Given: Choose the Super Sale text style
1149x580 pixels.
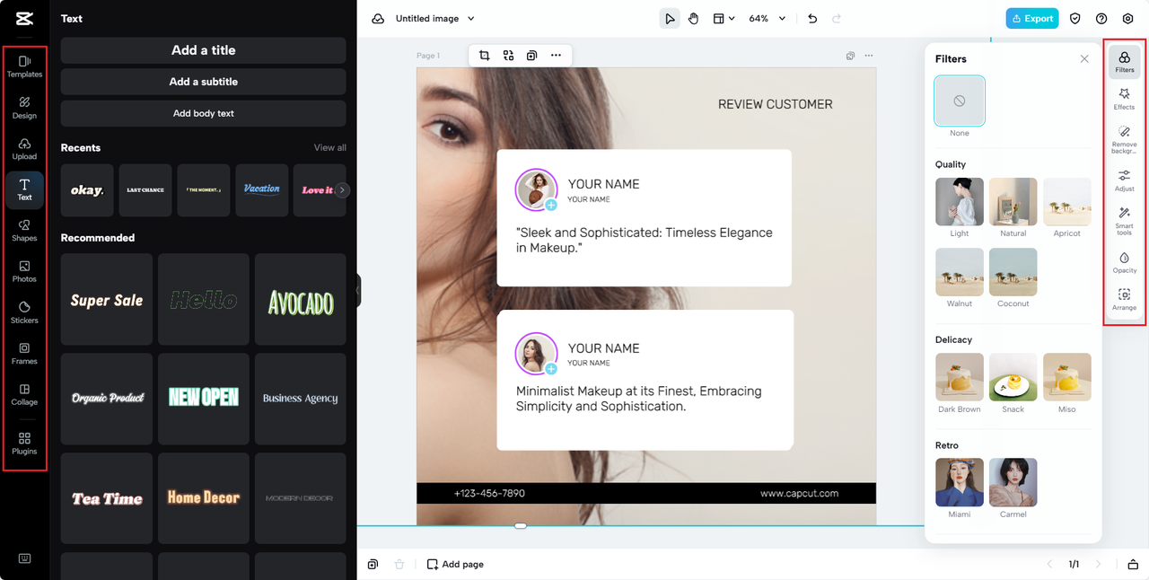Looking at the screenshot, I should tap(107, 299).
